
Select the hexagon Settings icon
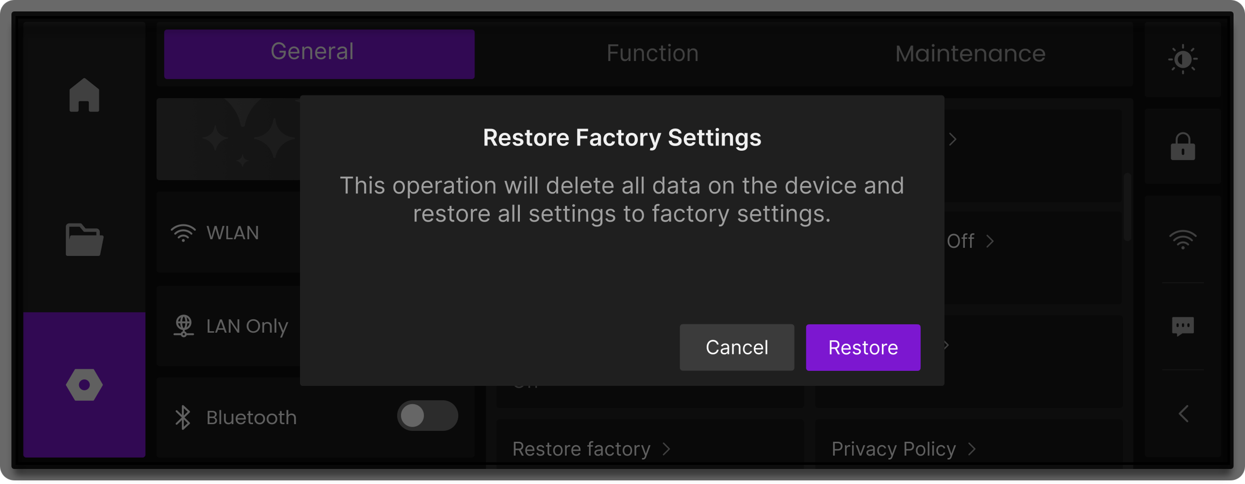point(84,385)
